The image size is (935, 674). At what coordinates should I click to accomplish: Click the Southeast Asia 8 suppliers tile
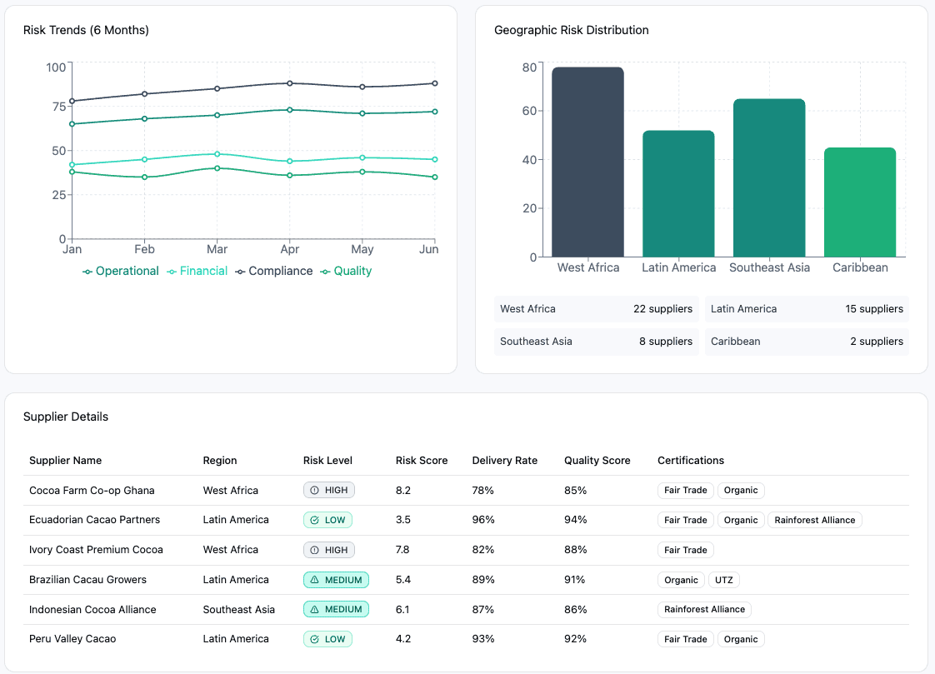(x=597, y=342)
